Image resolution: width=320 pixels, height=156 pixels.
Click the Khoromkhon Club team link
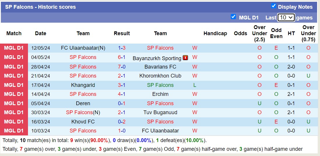(x=160, y=76)
